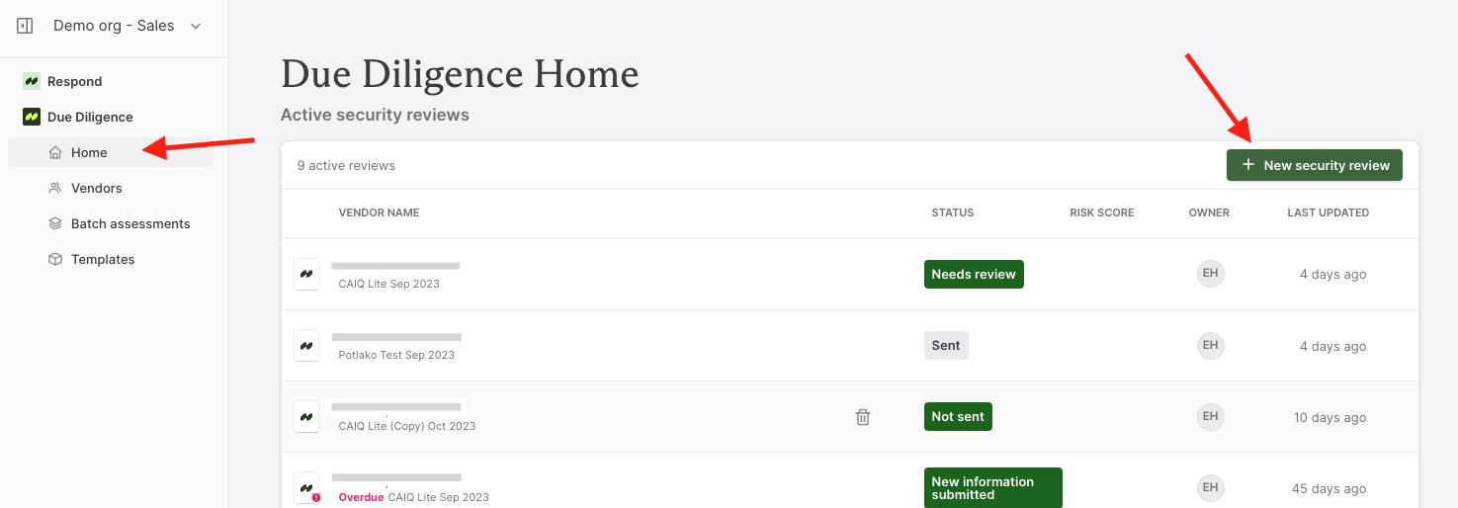The image size is (1458, 508).
Task: Click the Respond product logo icon
Action: click(32, 81)
